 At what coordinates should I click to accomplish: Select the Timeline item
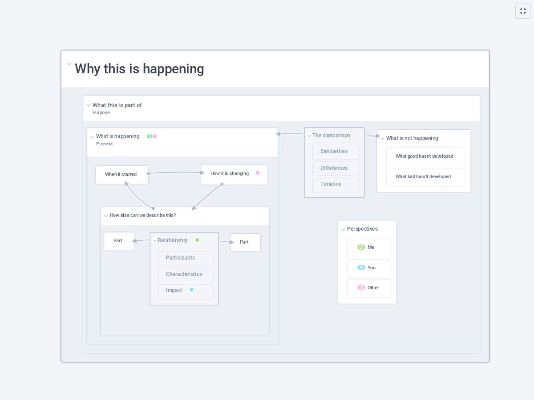pos(336,185)
